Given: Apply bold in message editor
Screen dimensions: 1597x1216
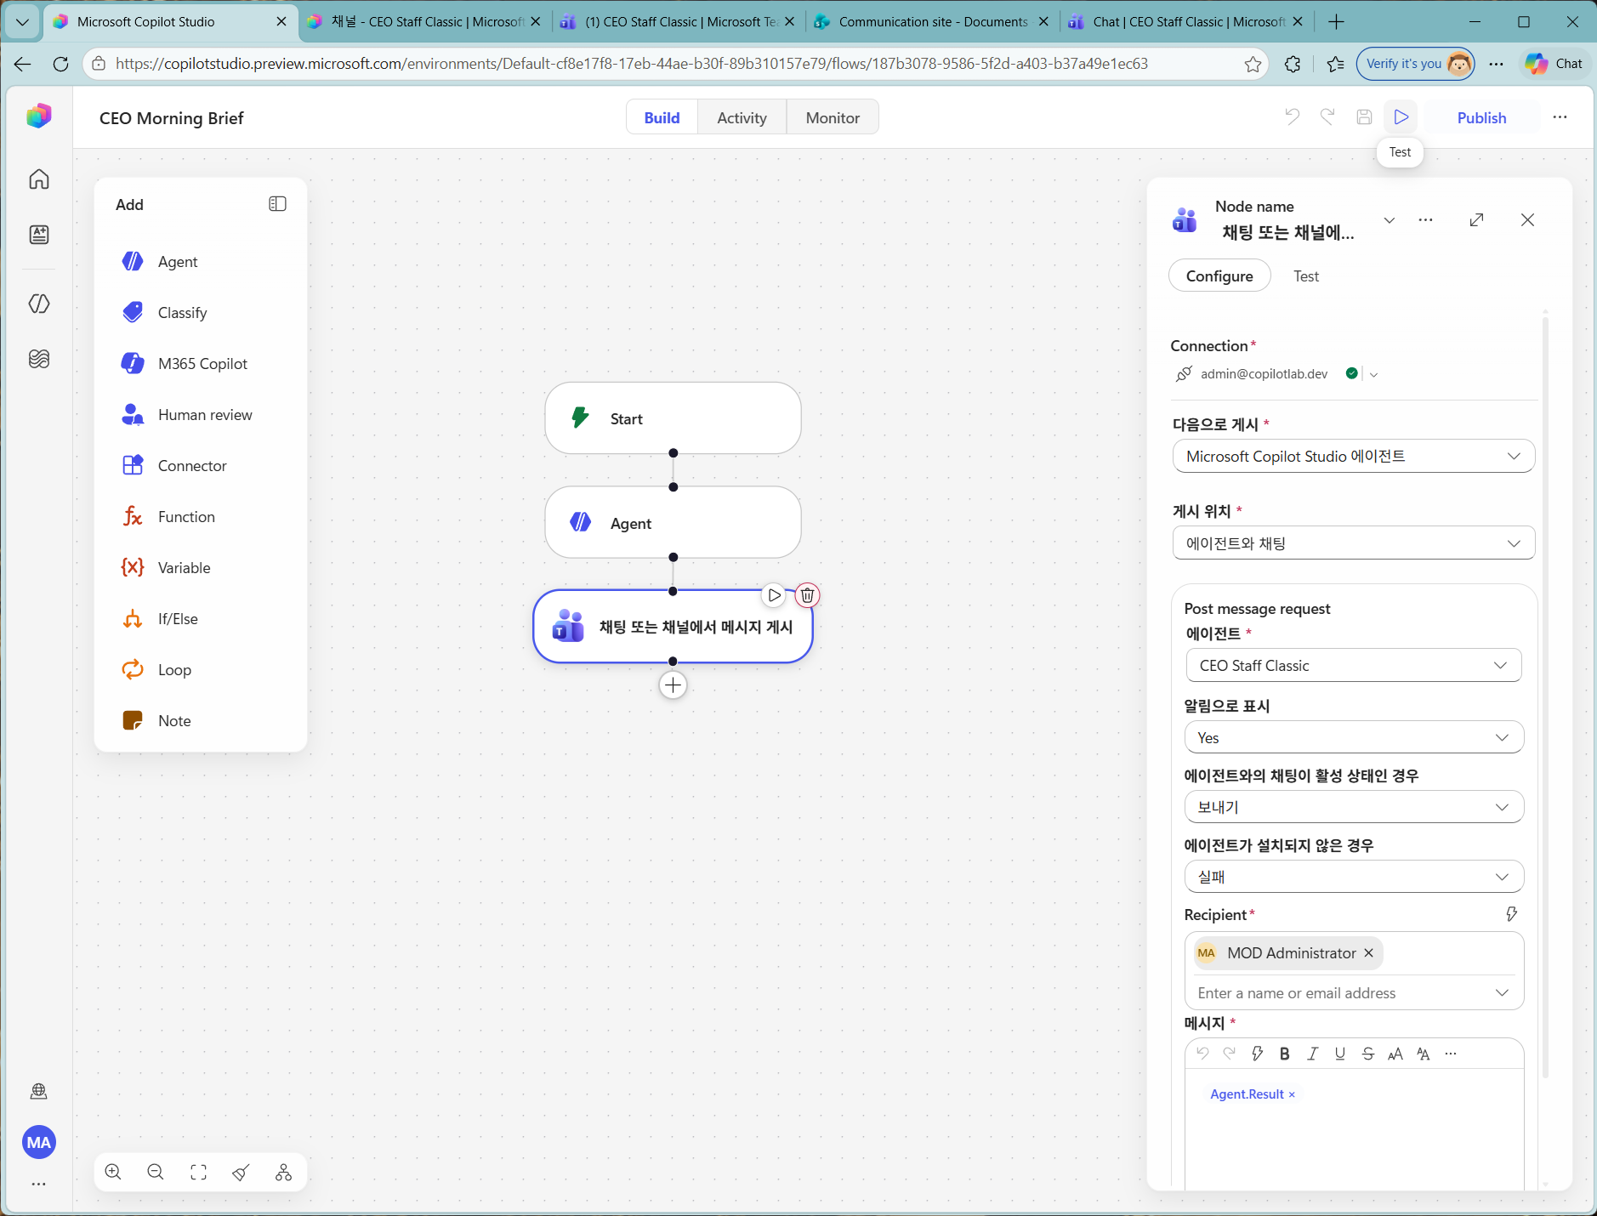Looking at the screenshot, I should point(1285,1054).
